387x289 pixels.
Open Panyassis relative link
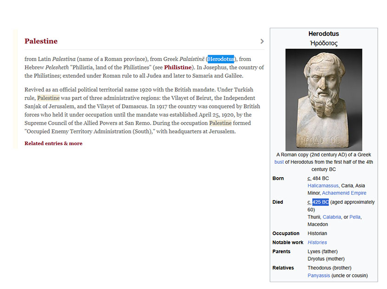[319, 276]
